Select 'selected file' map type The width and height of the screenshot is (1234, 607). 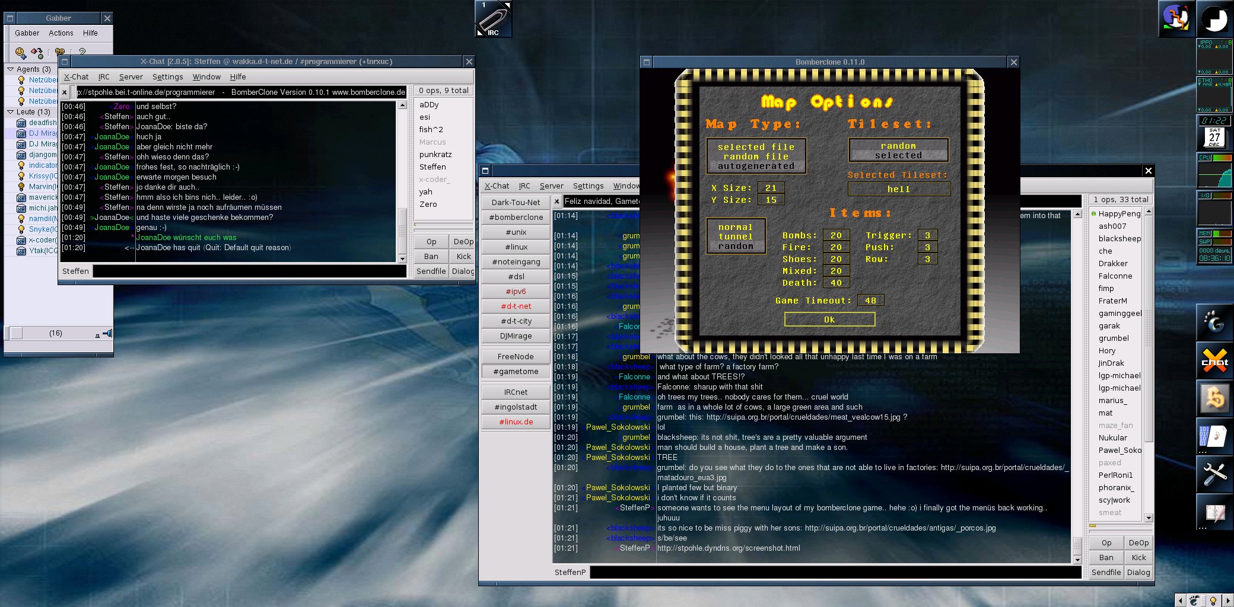(x=756, y=146)
